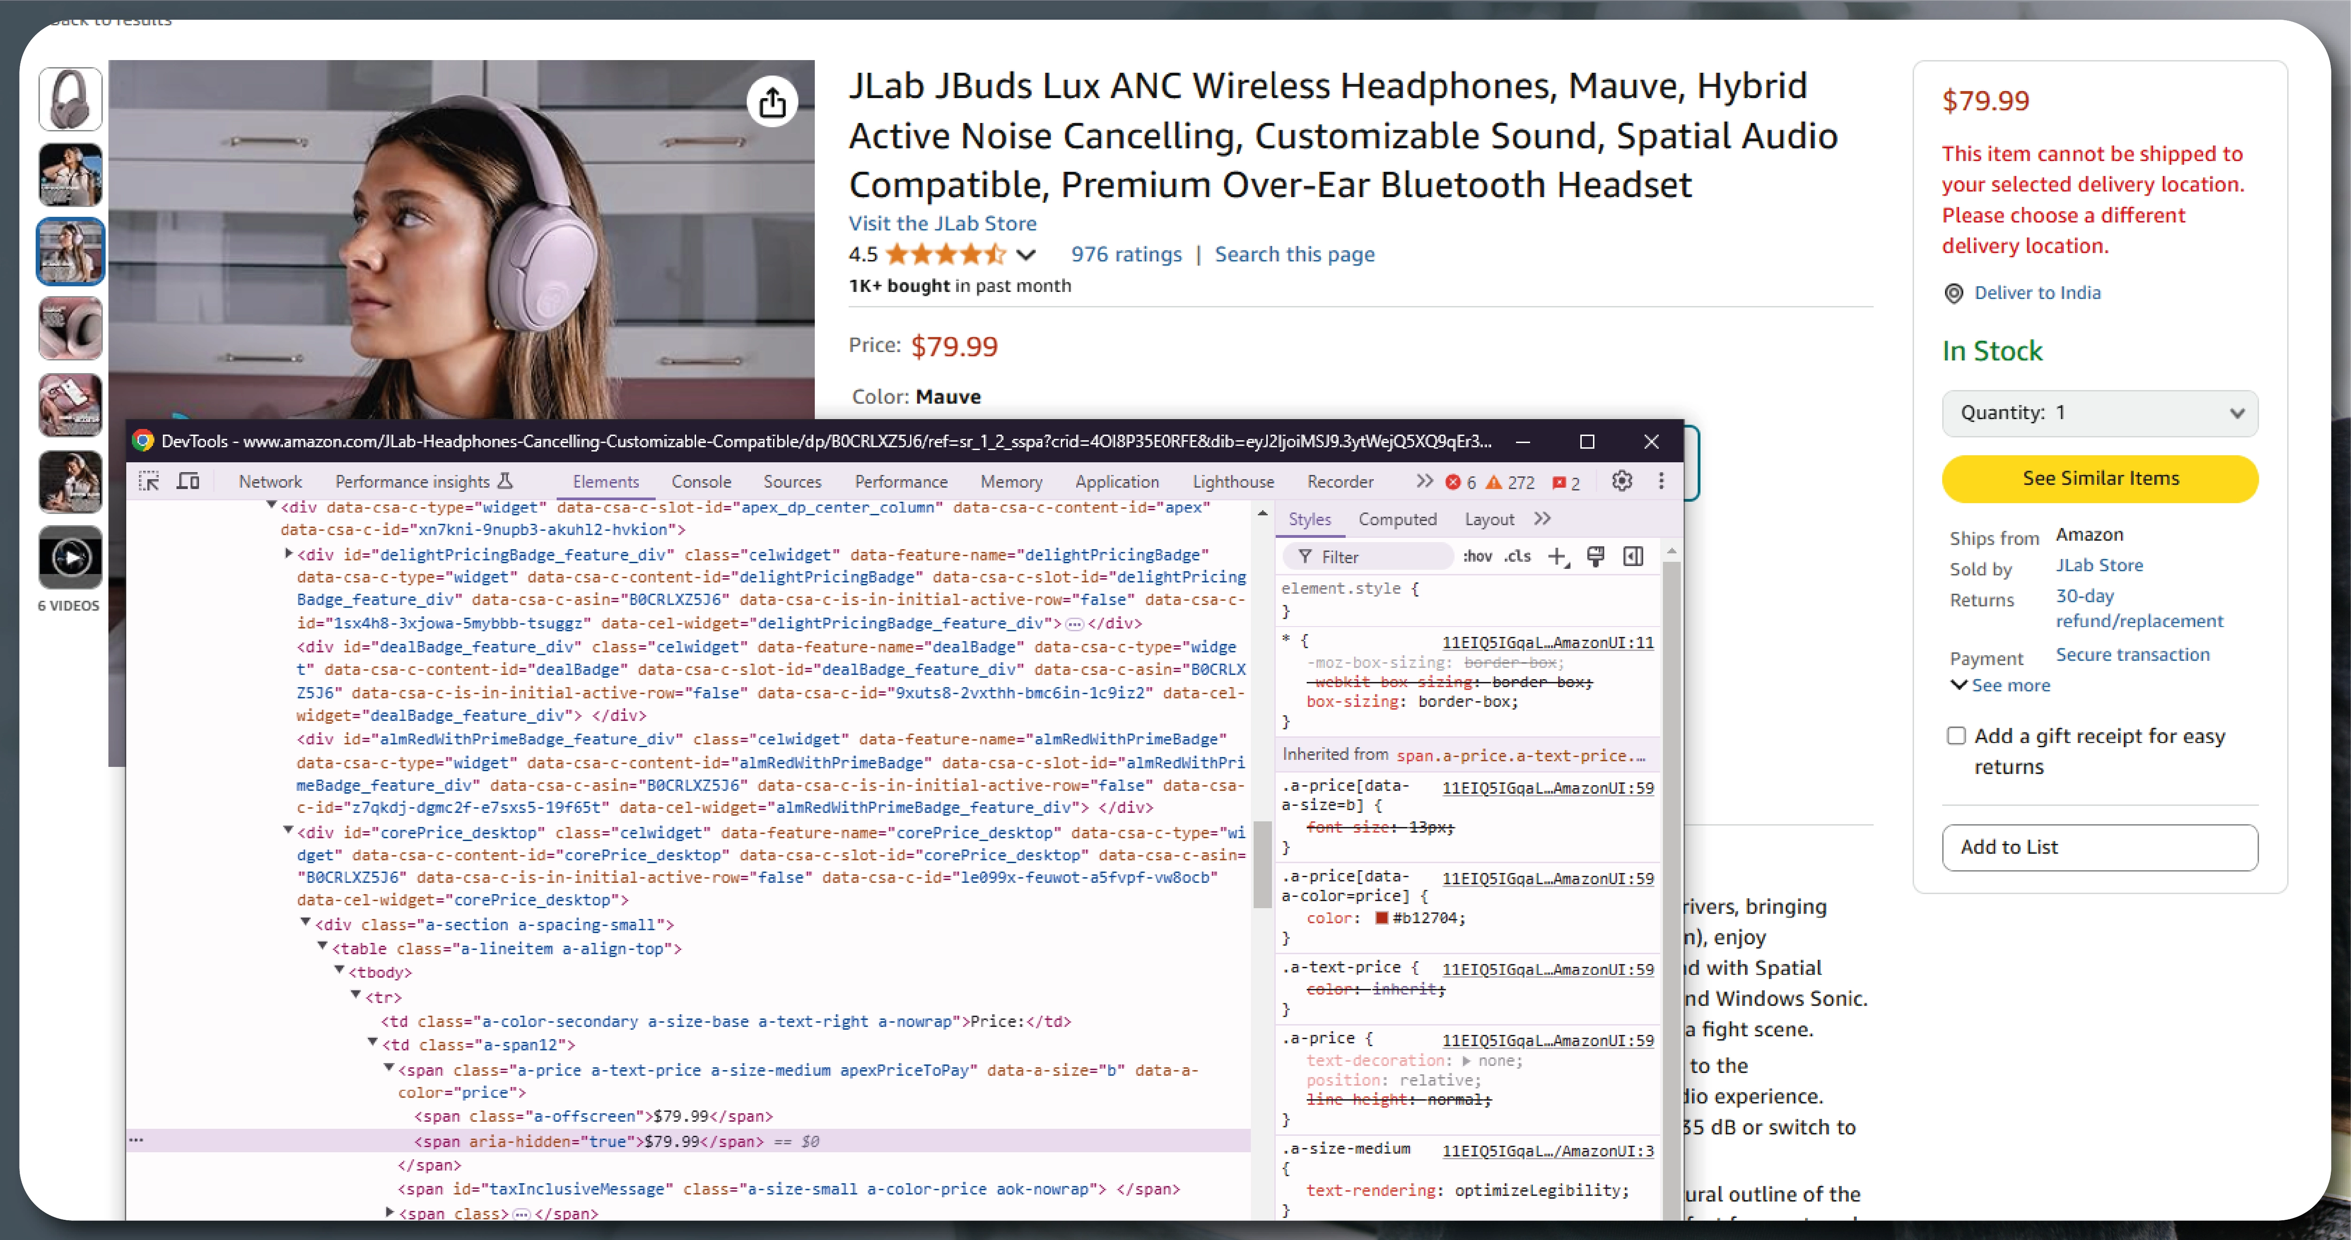2351x1240 pixels.
Task: Select the Elements tab
Action: 605,482
